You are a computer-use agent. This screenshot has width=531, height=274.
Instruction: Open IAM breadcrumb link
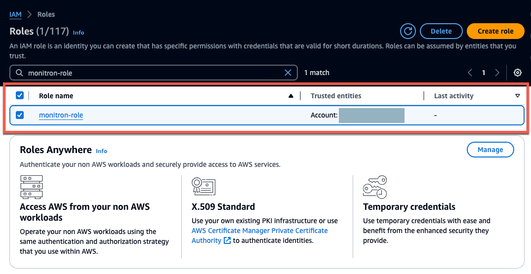16,14
